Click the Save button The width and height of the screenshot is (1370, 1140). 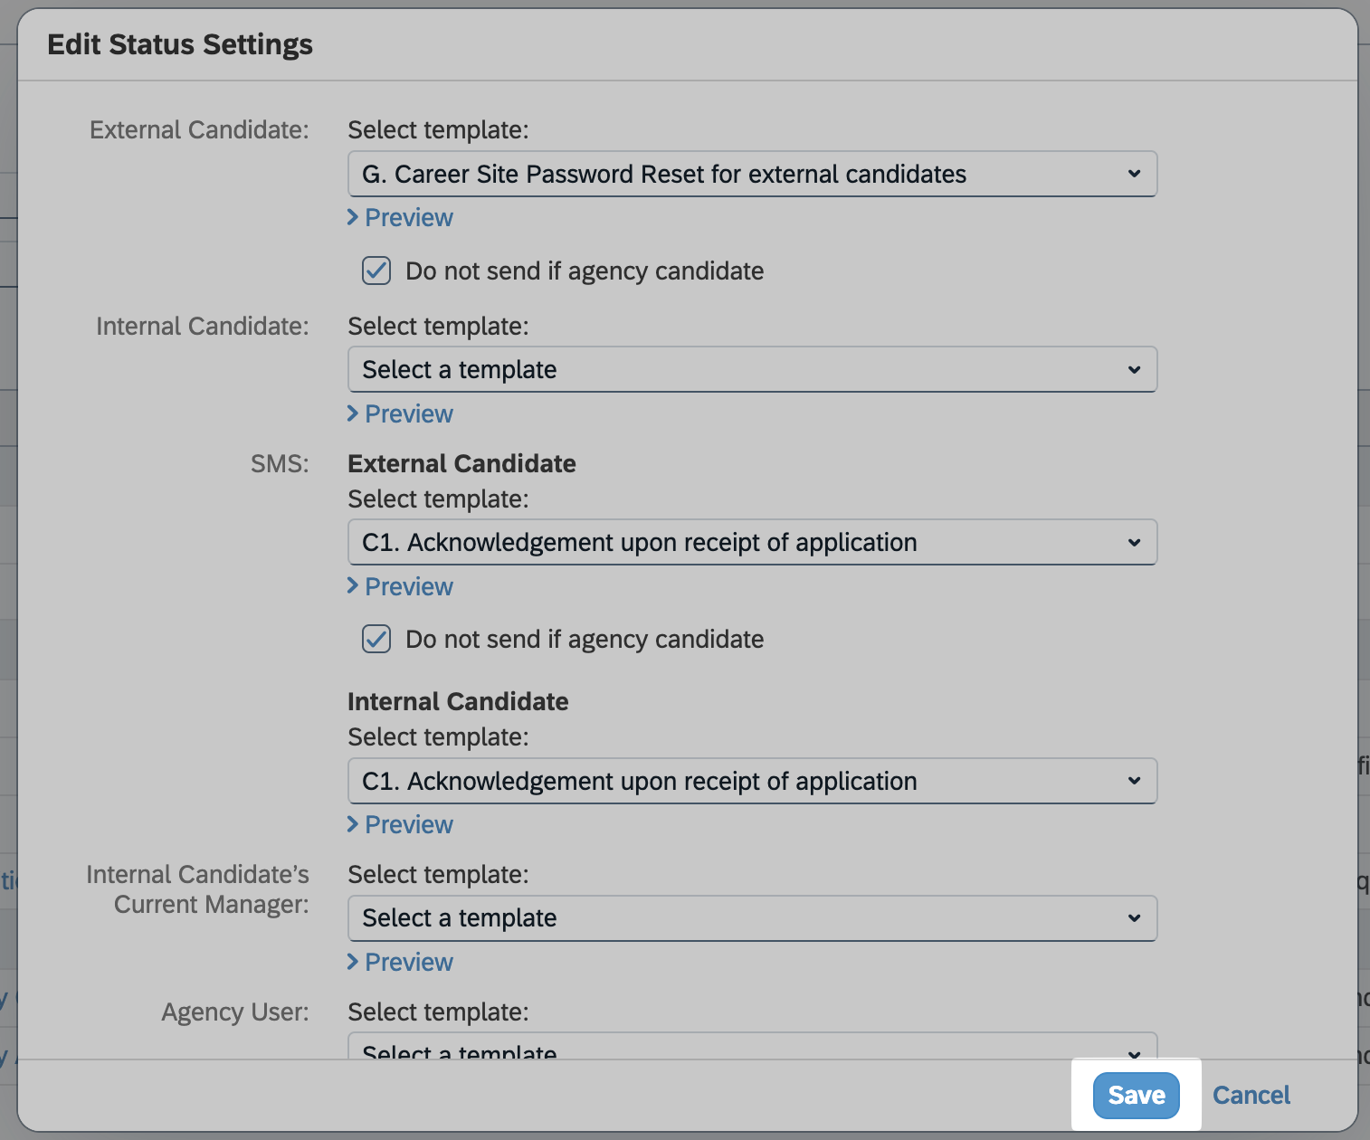pyautogui.click(x=1136, y=1095)
